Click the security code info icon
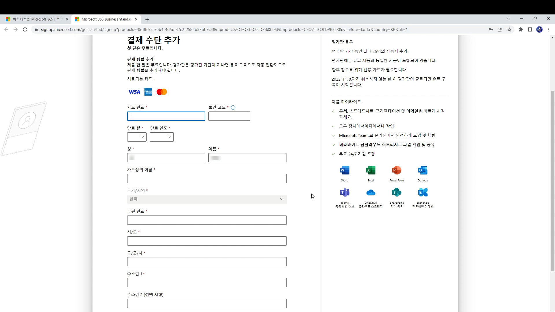This screenshot has width=555, height=312. click(233, 107)
